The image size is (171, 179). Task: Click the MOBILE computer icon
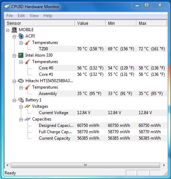[x=14, y=30]
